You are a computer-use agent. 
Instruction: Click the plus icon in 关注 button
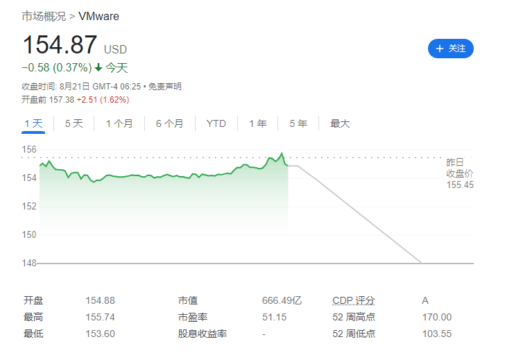[439, 49]
